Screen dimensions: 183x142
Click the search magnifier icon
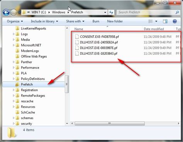pos(177,12)
